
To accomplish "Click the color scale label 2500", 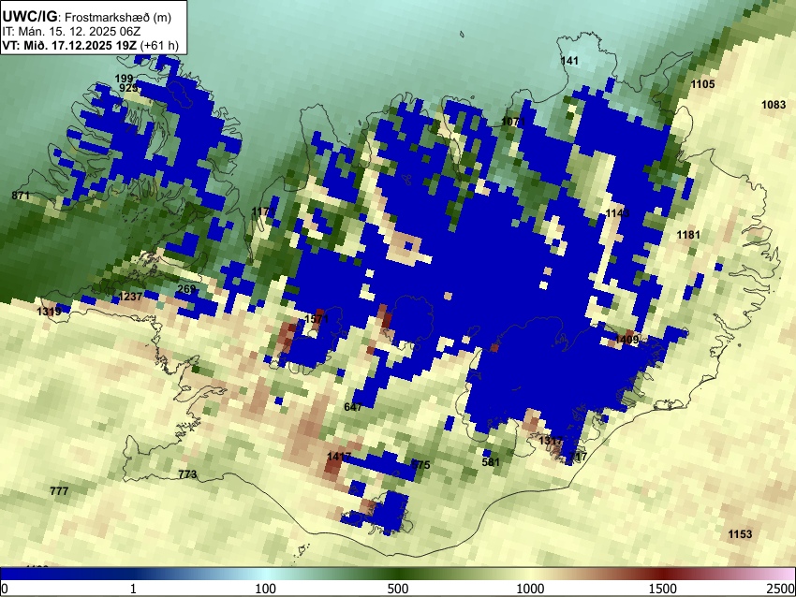I will 781,589.
